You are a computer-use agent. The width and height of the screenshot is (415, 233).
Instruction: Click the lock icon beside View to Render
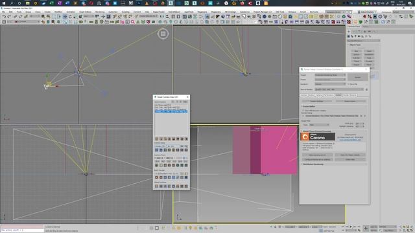coord(366,89)
